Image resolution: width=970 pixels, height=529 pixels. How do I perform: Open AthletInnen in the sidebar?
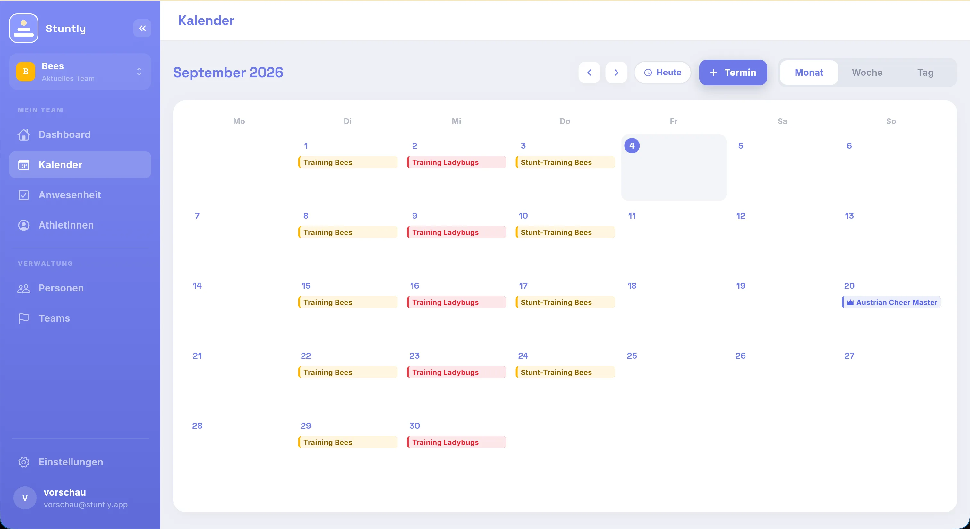pyautogui.click(x=80, y=225)
